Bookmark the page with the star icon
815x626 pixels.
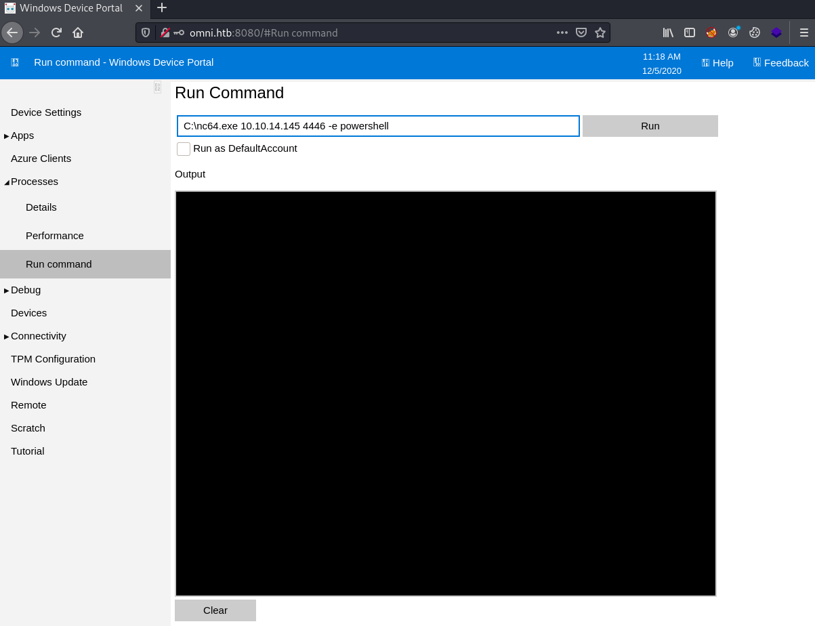click(x=601, y=32)
